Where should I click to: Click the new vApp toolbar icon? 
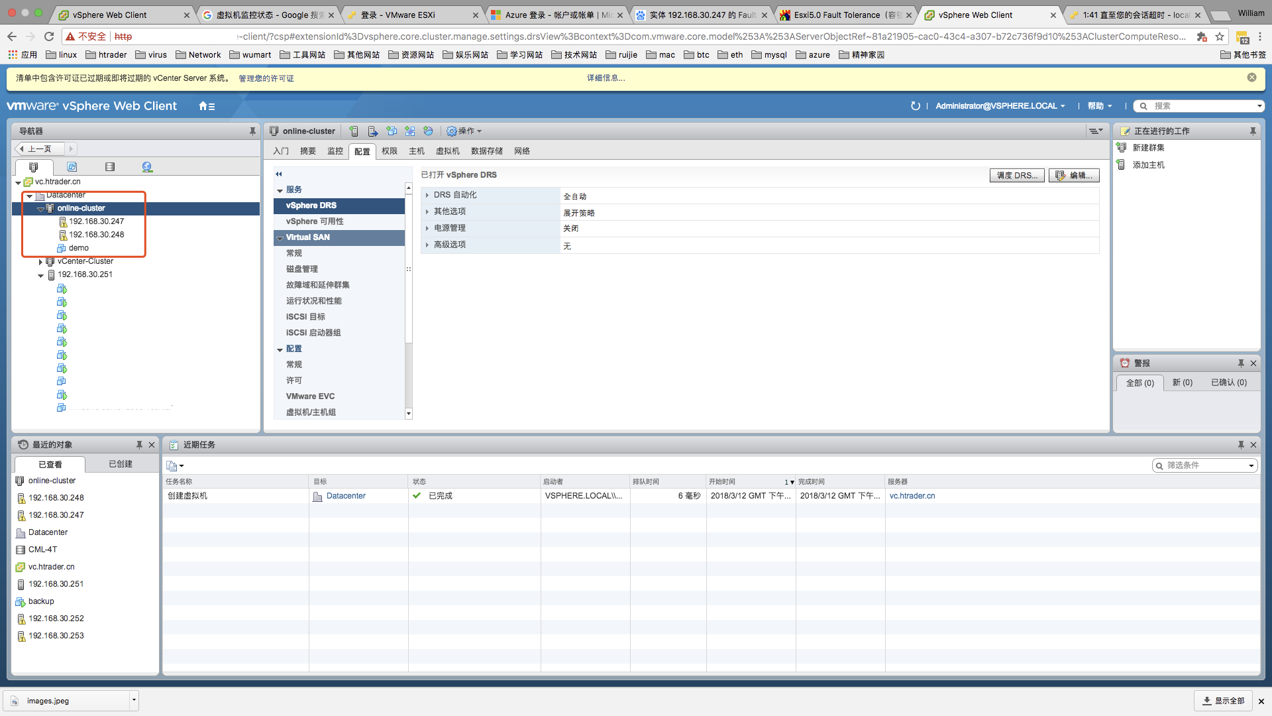410,131
